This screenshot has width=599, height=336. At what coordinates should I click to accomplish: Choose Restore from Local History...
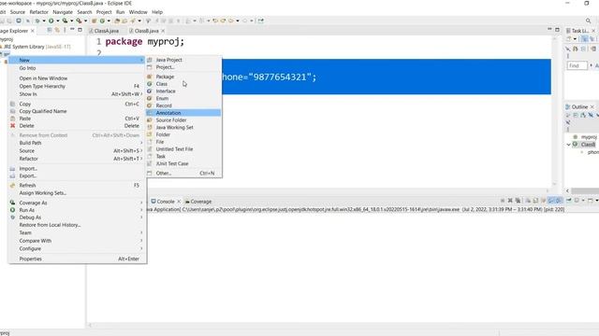coord(78,225)
